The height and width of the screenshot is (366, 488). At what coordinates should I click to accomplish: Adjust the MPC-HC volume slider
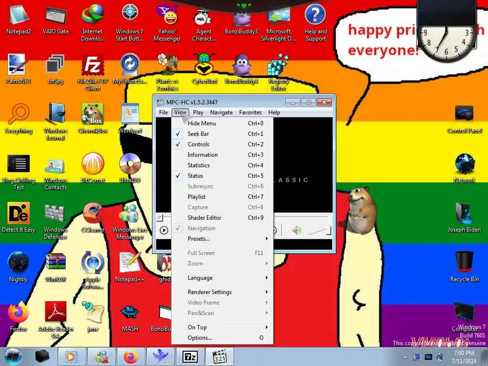pos(319,231)
